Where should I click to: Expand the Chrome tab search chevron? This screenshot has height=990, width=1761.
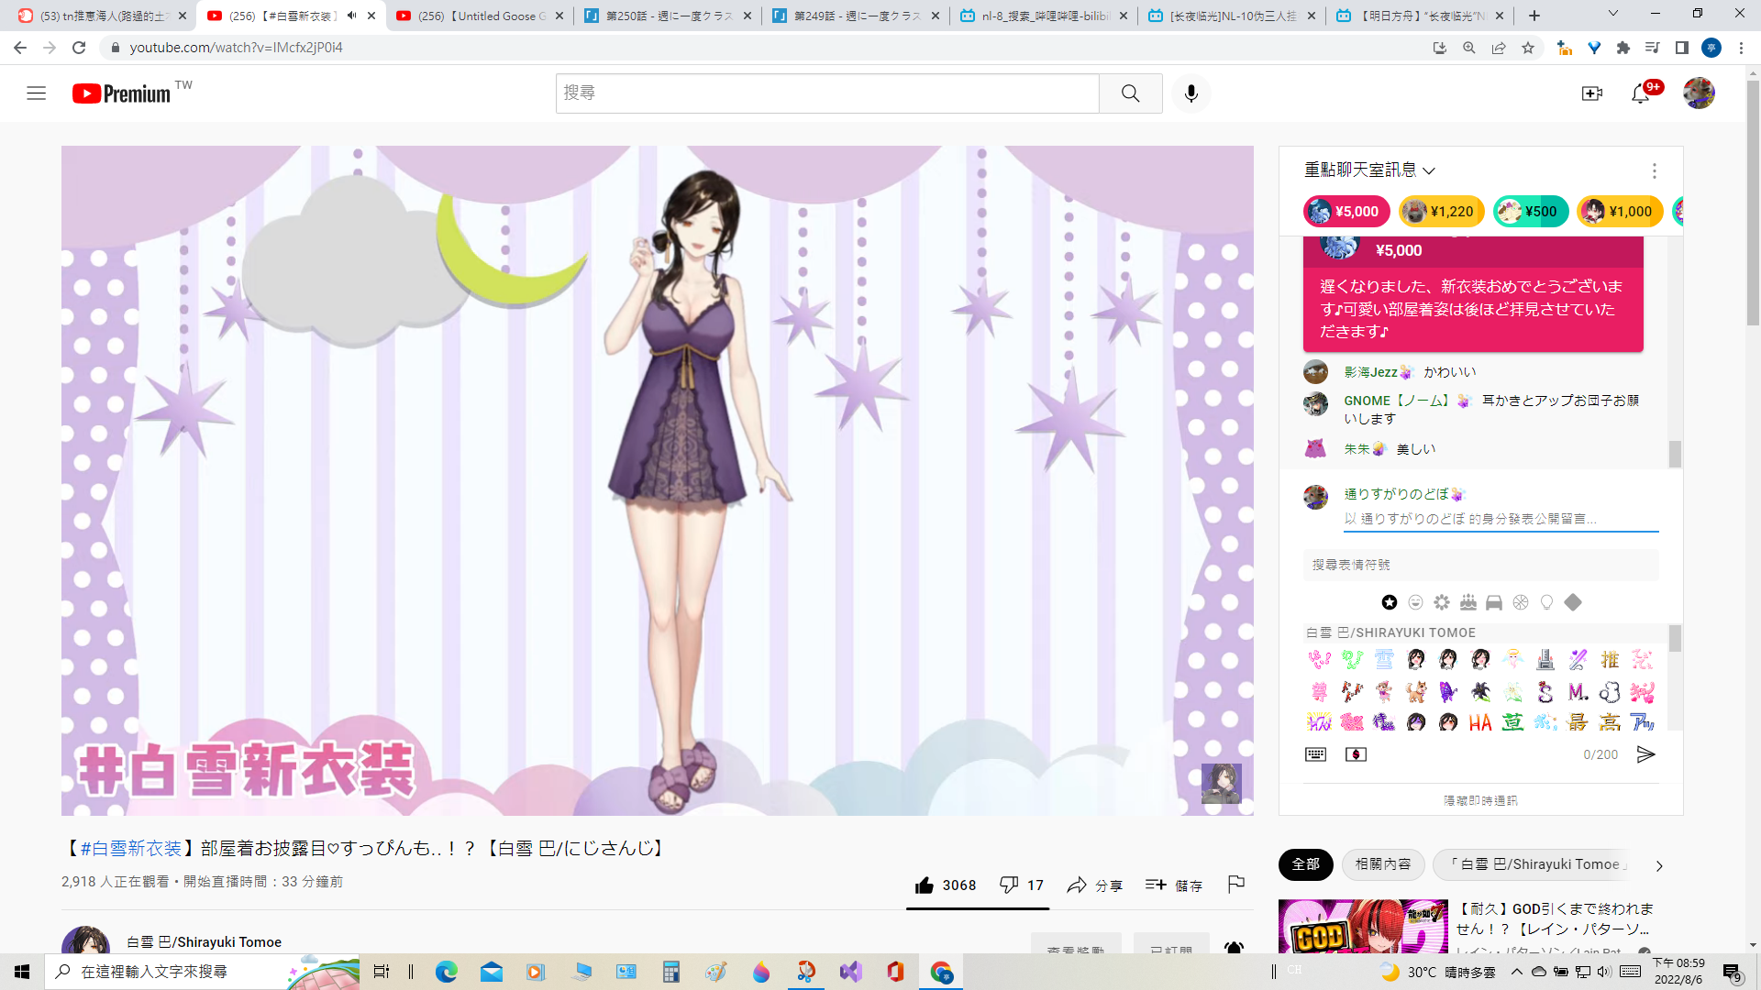coord(1612,14)
